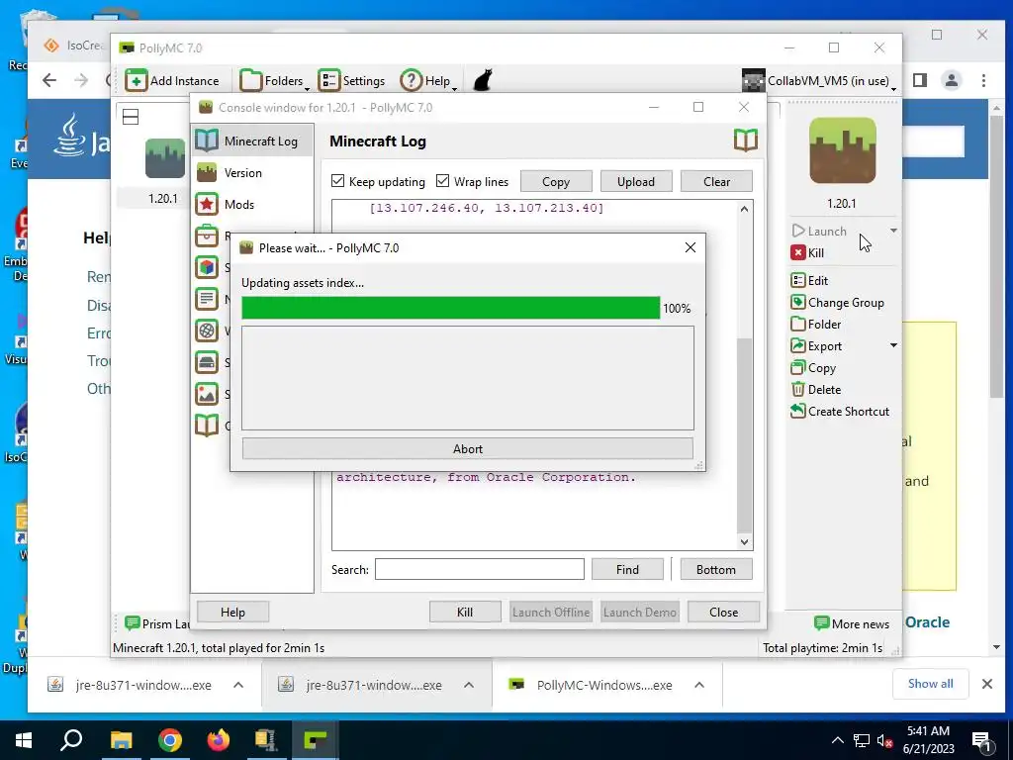The height and width of the screenshot is (760, 1013).
Task: Click the green book icon beside Minecraft Log
Action: [746, 141]
